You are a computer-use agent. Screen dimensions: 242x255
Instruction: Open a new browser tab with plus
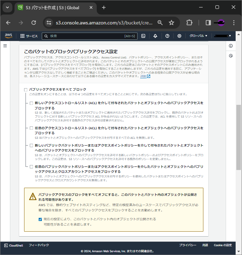tap(104, 7)
